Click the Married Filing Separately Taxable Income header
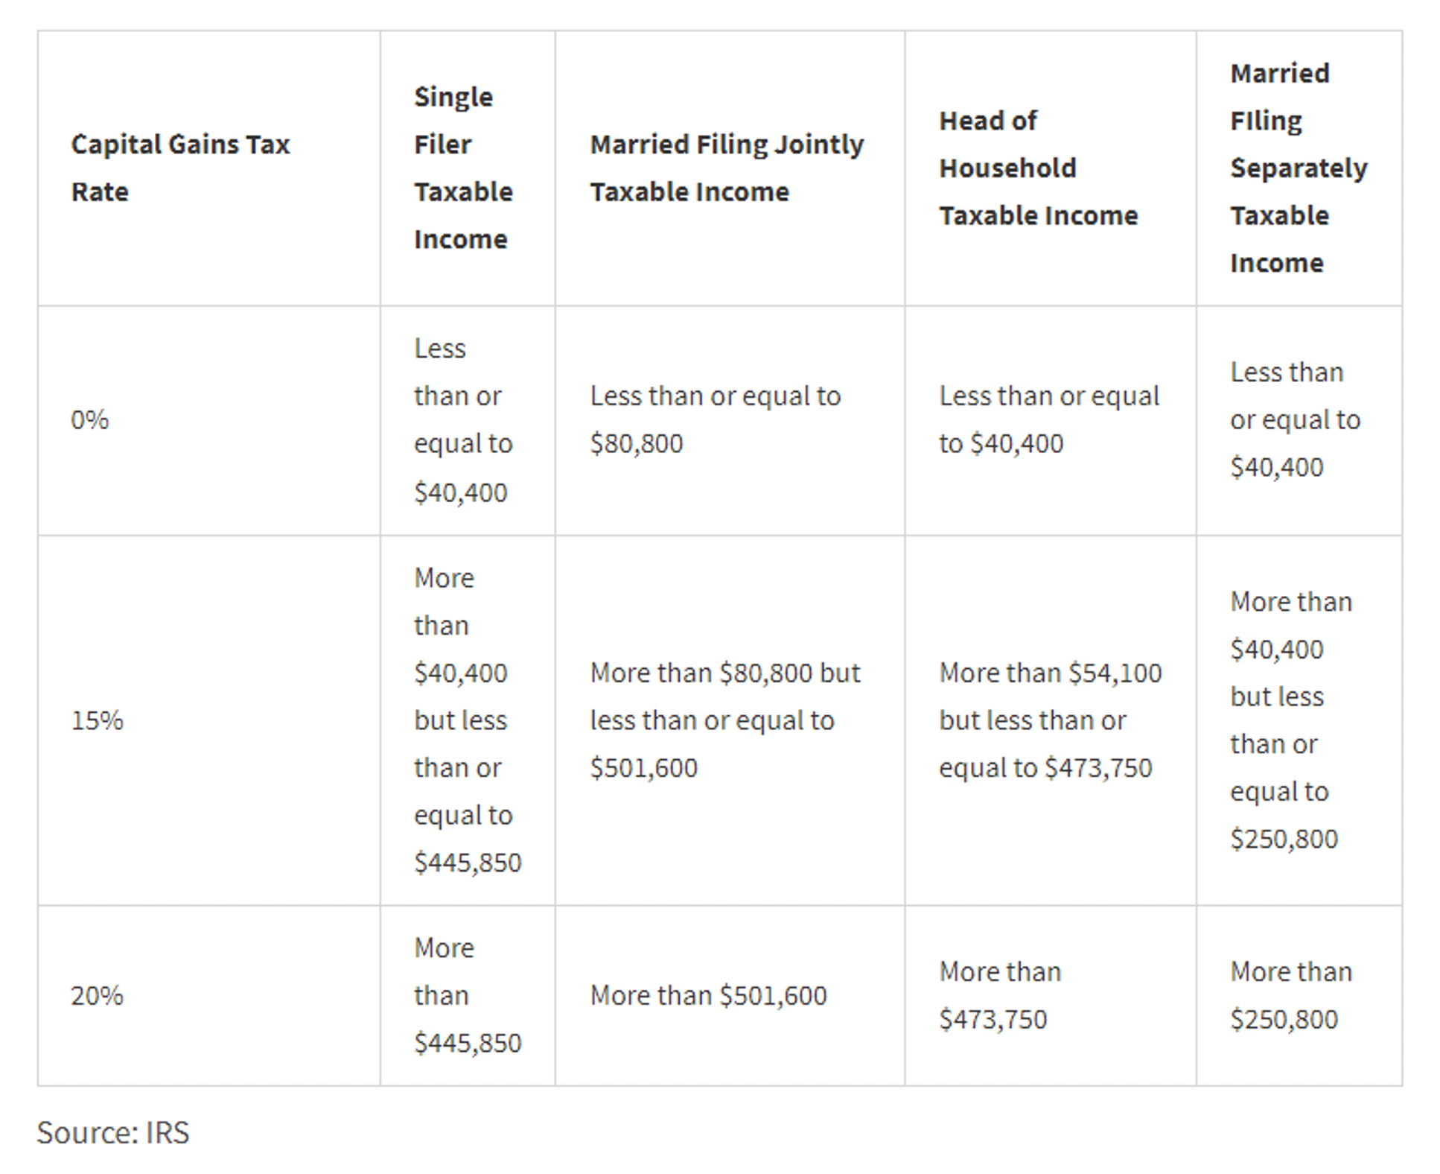The image size is (1440, 1174). point(1298,168)
